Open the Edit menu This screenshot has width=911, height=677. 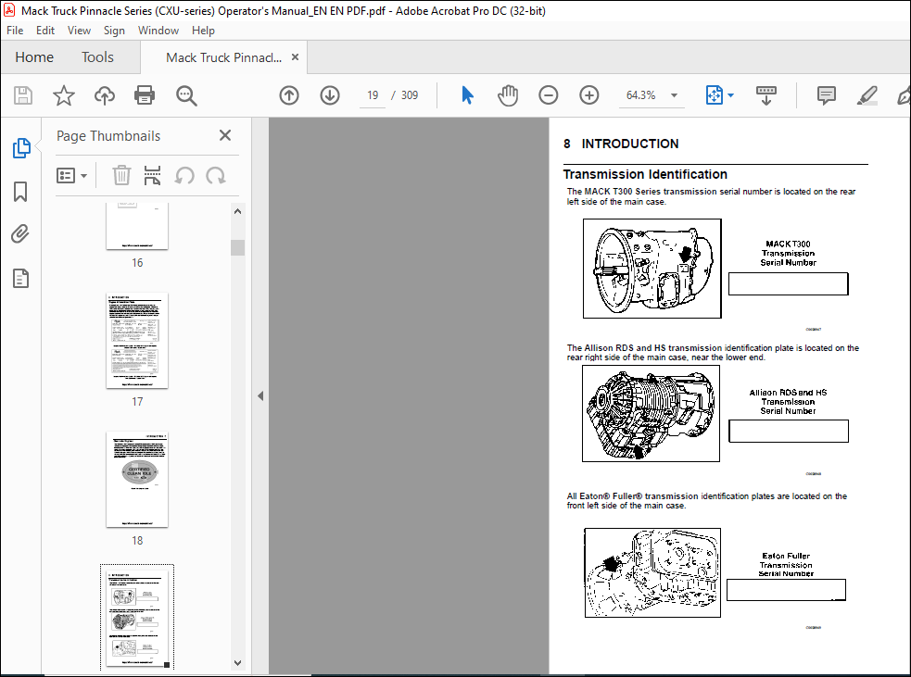(x=45, y=31)
